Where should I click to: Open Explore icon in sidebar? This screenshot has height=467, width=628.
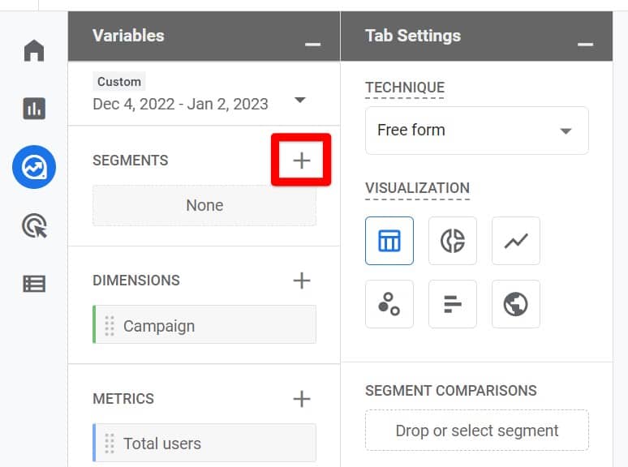tap(34, 167)
